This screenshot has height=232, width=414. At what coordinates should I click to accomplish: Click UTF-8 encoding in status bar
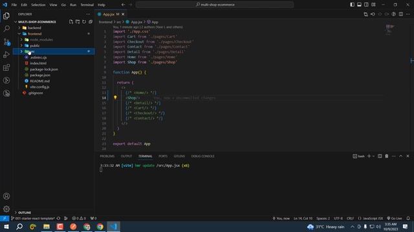[338, 218]
